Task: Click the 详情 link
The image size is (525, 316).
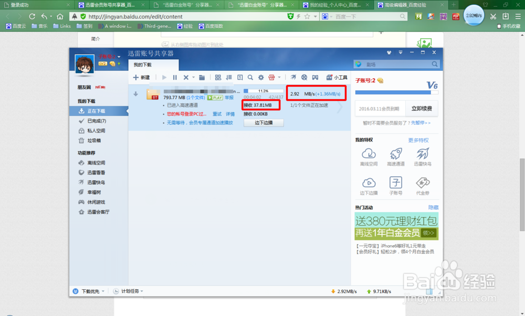Action: (230, 114)
